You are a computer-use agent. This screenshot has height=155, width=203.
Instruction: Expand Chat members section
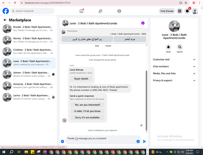(x=174, y=67)
